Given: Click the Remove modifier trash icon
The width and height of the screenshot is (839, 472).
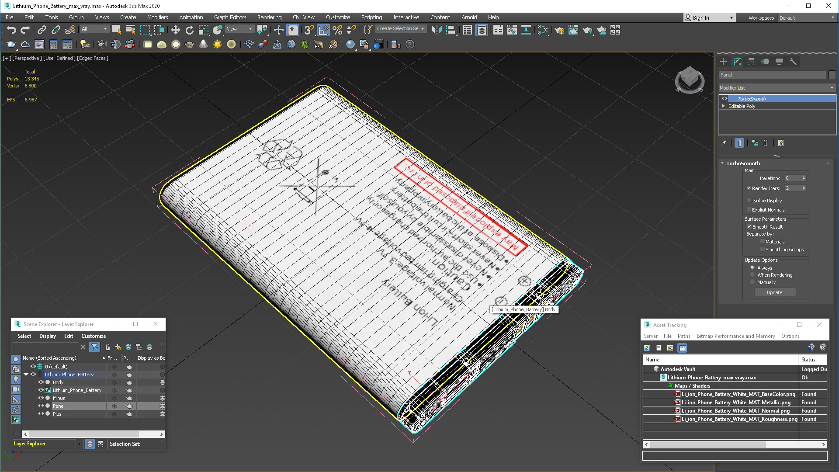Looking at the screenshot, I should pyautogui.click(x=766, y=143).
